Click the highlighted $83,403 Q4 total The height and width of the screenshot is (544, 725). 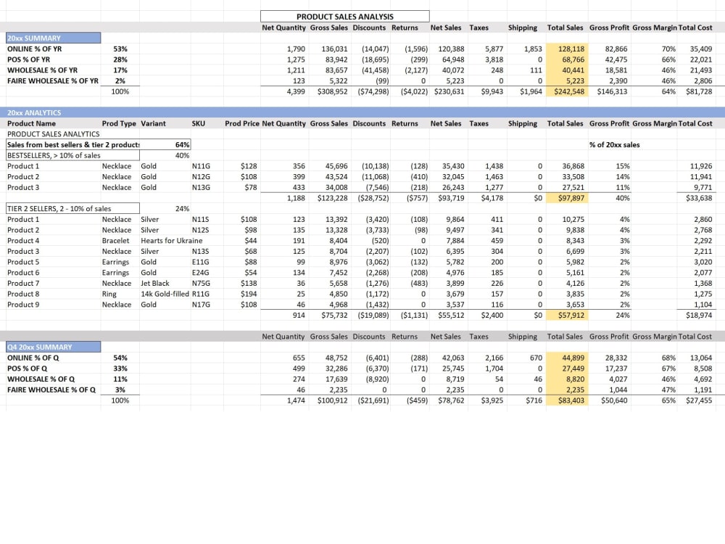tap(567, 400)
